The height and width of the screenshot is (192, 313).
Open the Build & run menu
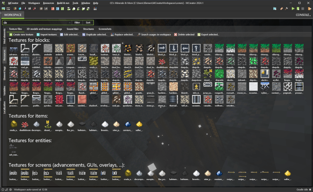click(63, 3)
